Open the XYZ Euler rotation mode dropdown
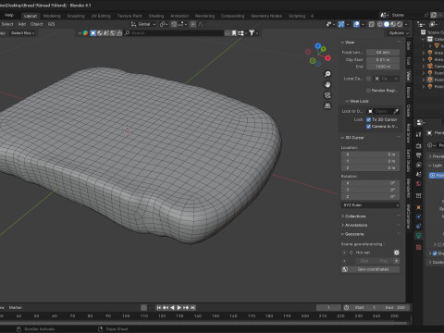This screenshot has height=333, width=444. click(370, 205)
